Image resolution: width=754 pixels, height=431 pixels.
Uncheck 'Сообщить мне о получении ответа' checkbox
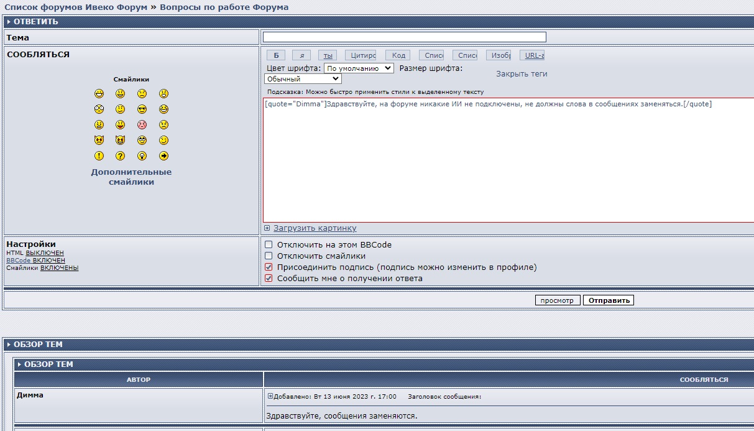click(x=269, y=279)
